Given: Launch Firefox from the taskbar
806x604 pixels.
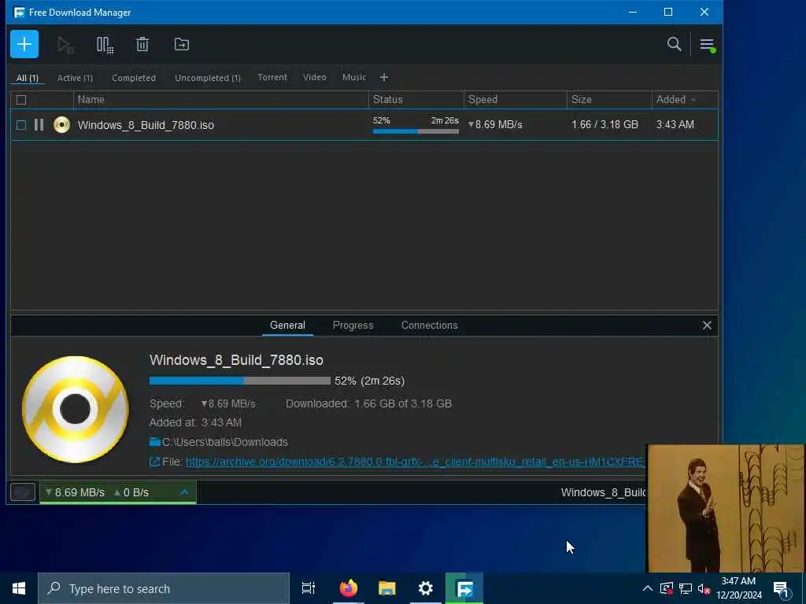Looking at the screenshot, I should coord(349,588).
